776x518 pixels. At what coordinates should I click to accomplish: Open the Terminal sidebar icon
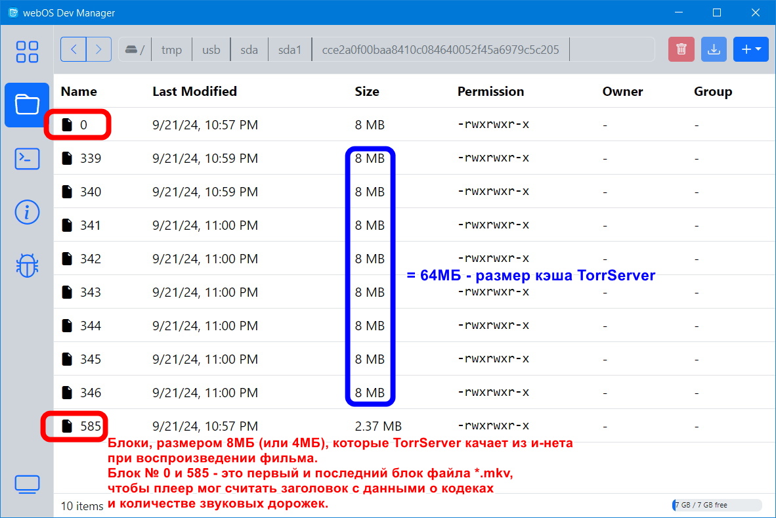click(x=27, y=158)
